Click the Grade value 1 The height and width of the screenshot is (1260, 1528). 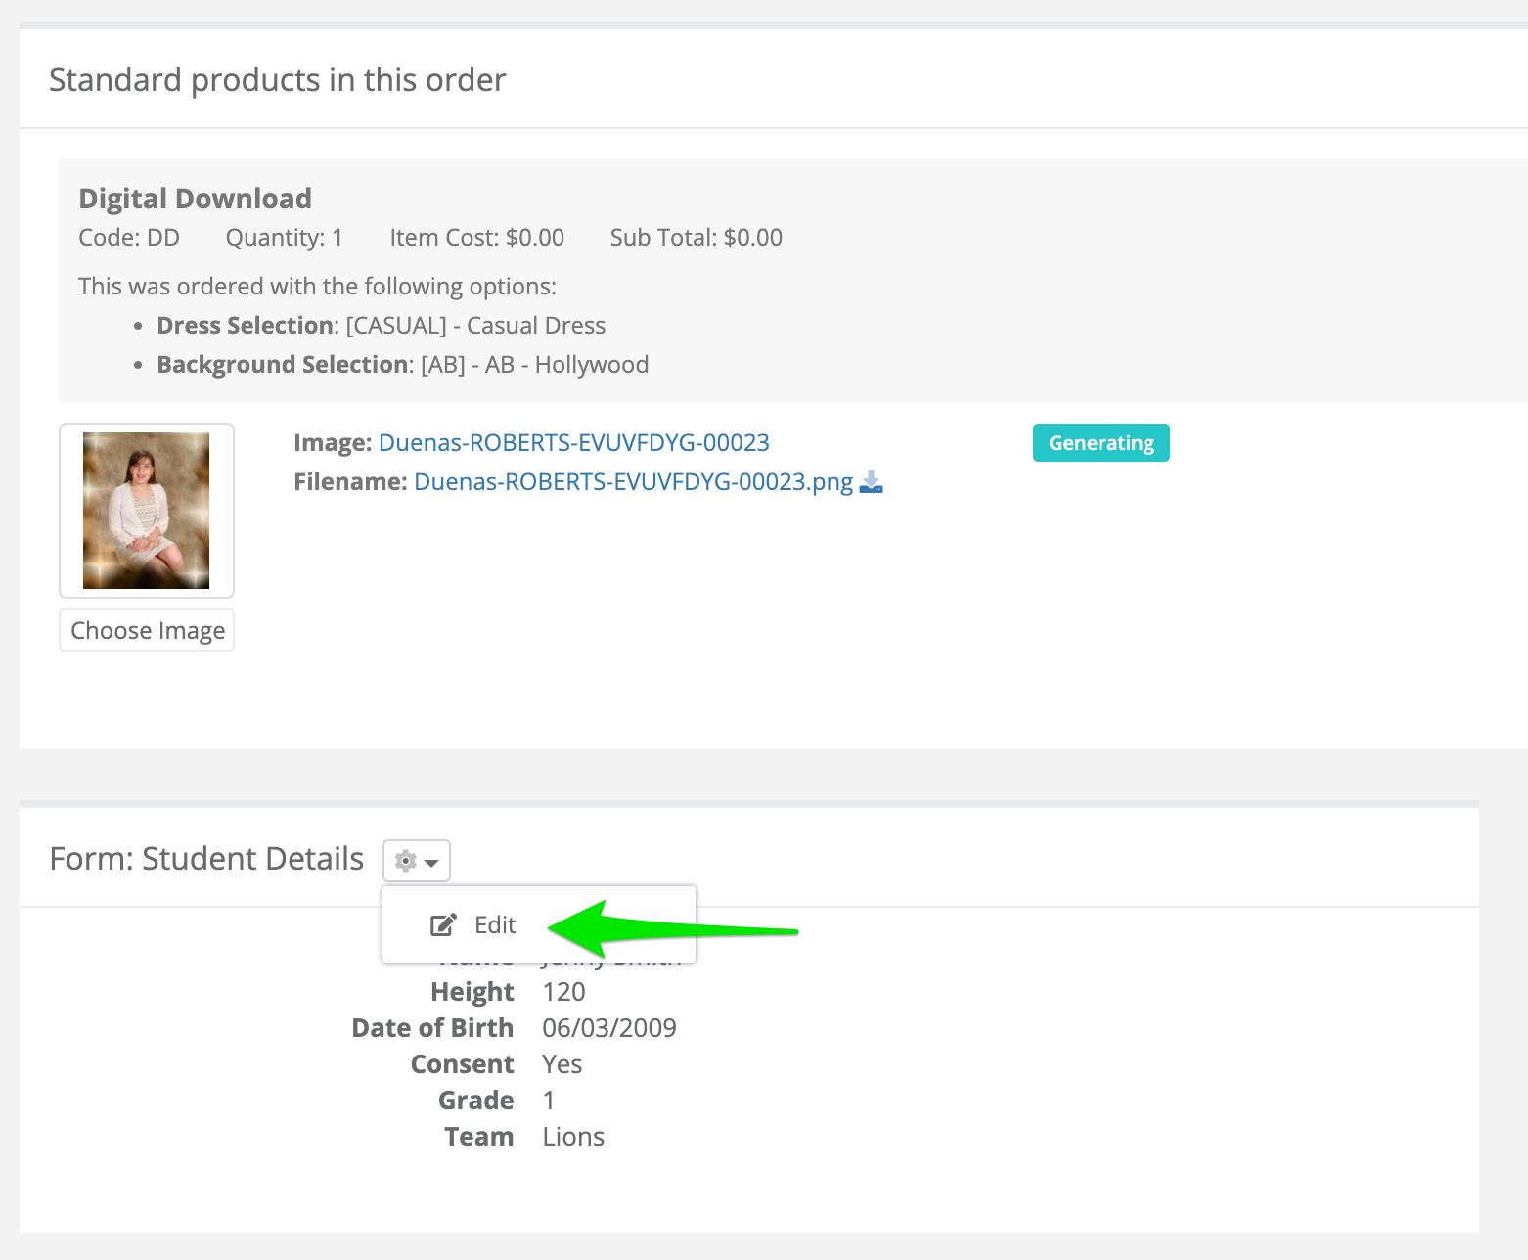pos(549,1101)
